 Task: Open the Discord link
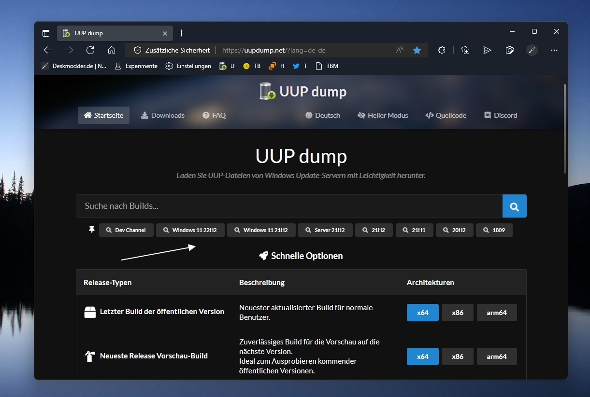[x=501, y=115]
